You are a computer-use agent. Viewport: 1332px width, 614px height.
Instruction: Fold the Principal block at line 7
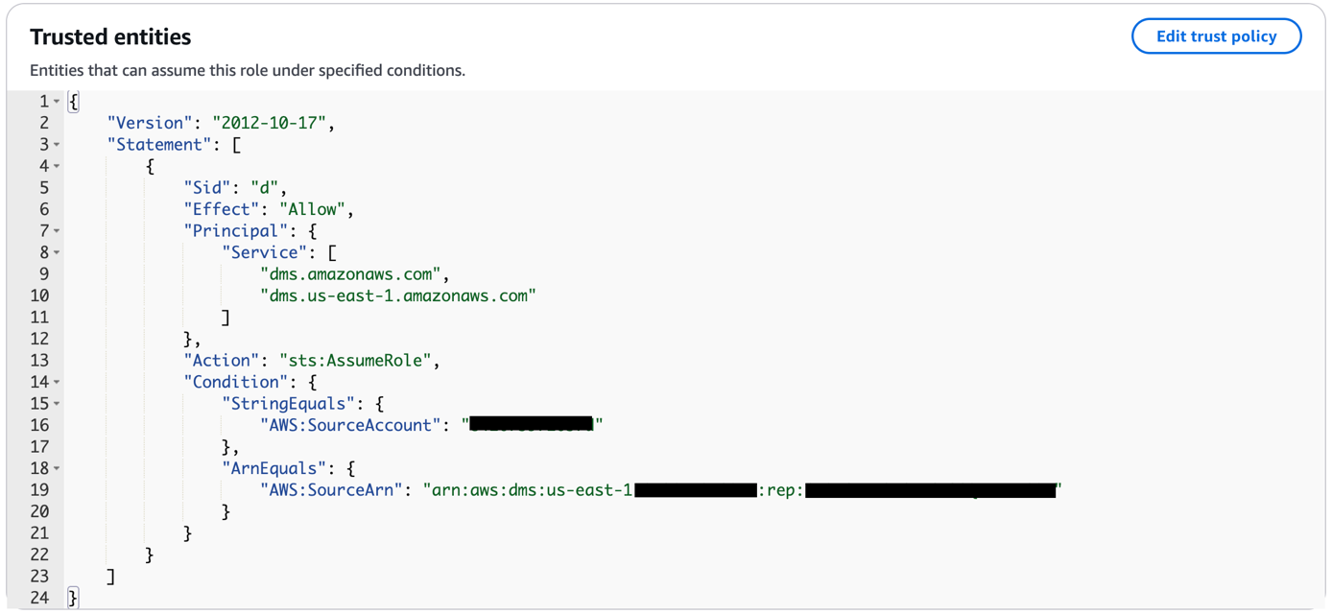pyautogui.click(x=57, y=231)
